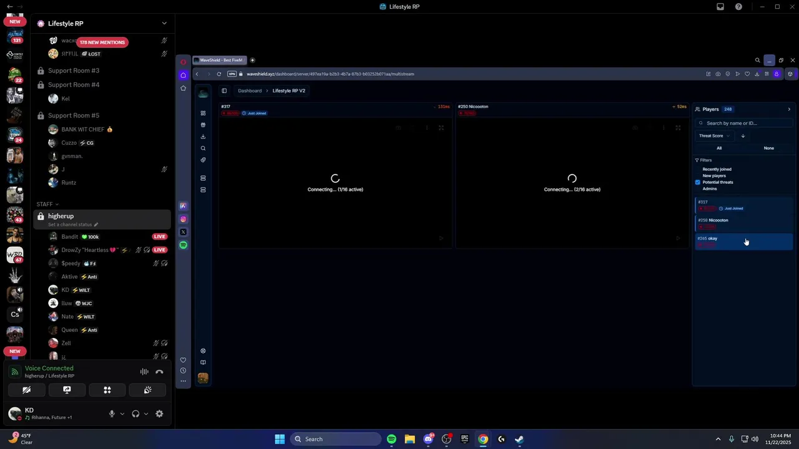Viewport: 799px width, 449px height.
Task: Open the Discord soundboard
Action: (x=147, y=390)
